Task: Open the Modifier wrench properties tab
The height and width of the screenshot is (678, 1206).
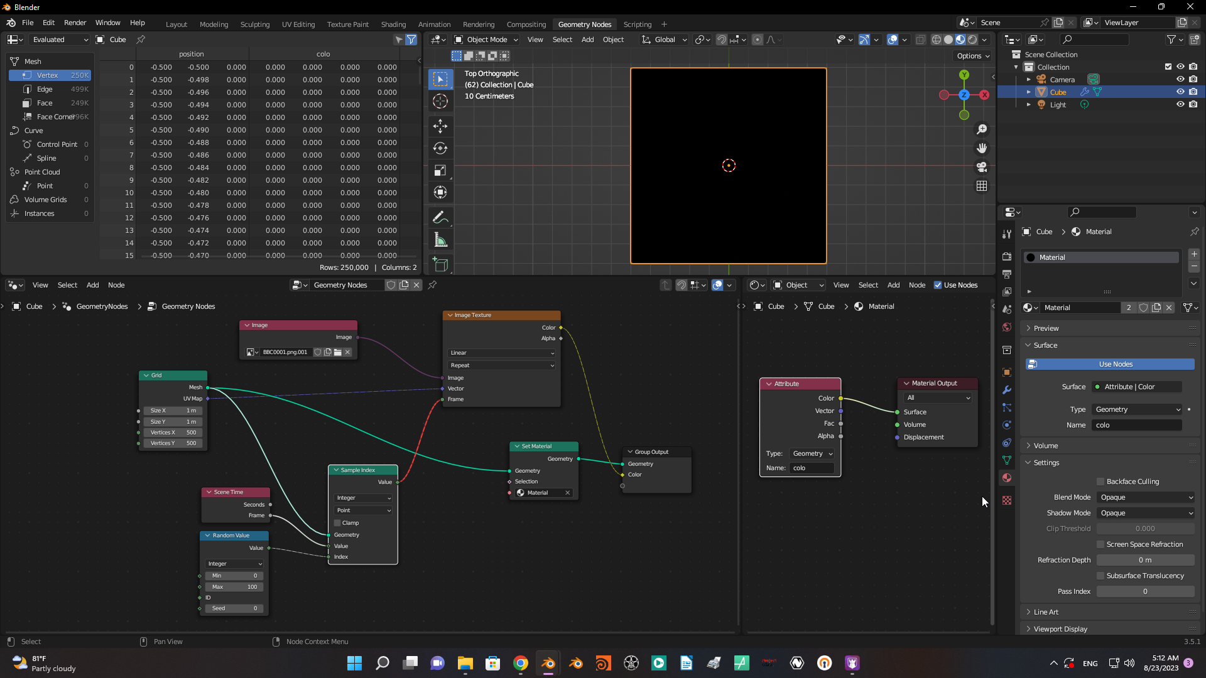Action: coord(1007,390)
